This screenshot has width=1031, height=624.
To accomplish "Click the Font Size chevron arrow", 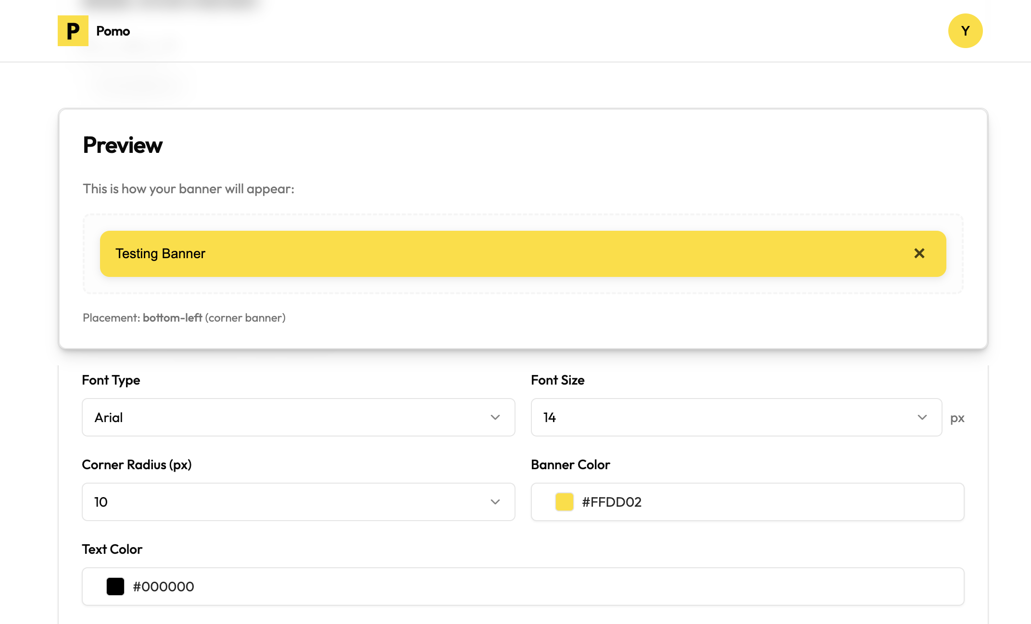I will tap(922, 417).
